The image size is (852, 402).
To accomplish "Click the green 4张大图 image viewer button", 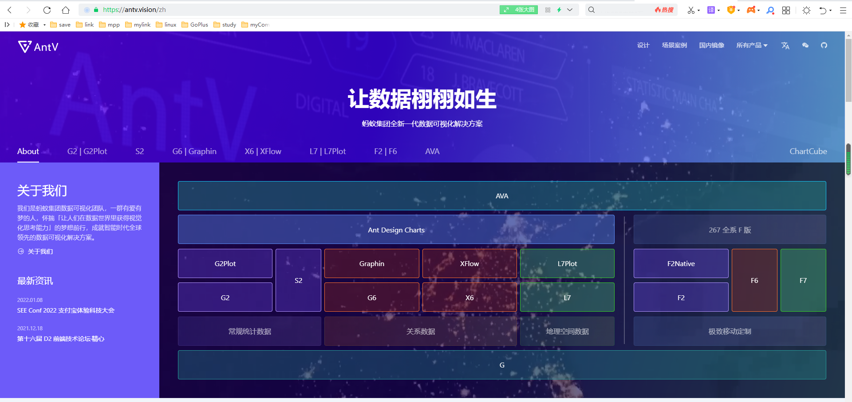I will point(519,10).
